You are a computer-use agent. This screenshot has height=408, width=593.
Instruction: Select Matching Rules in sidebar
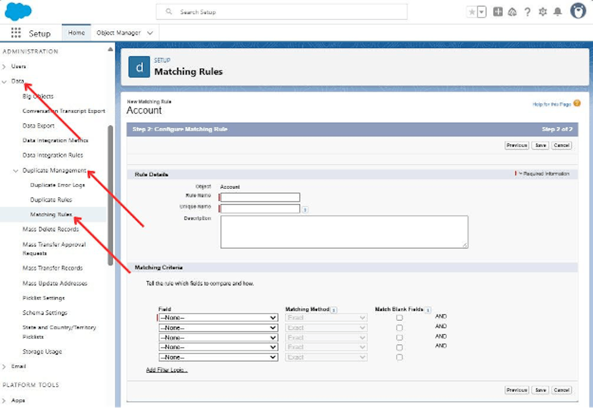pos(51,214)
